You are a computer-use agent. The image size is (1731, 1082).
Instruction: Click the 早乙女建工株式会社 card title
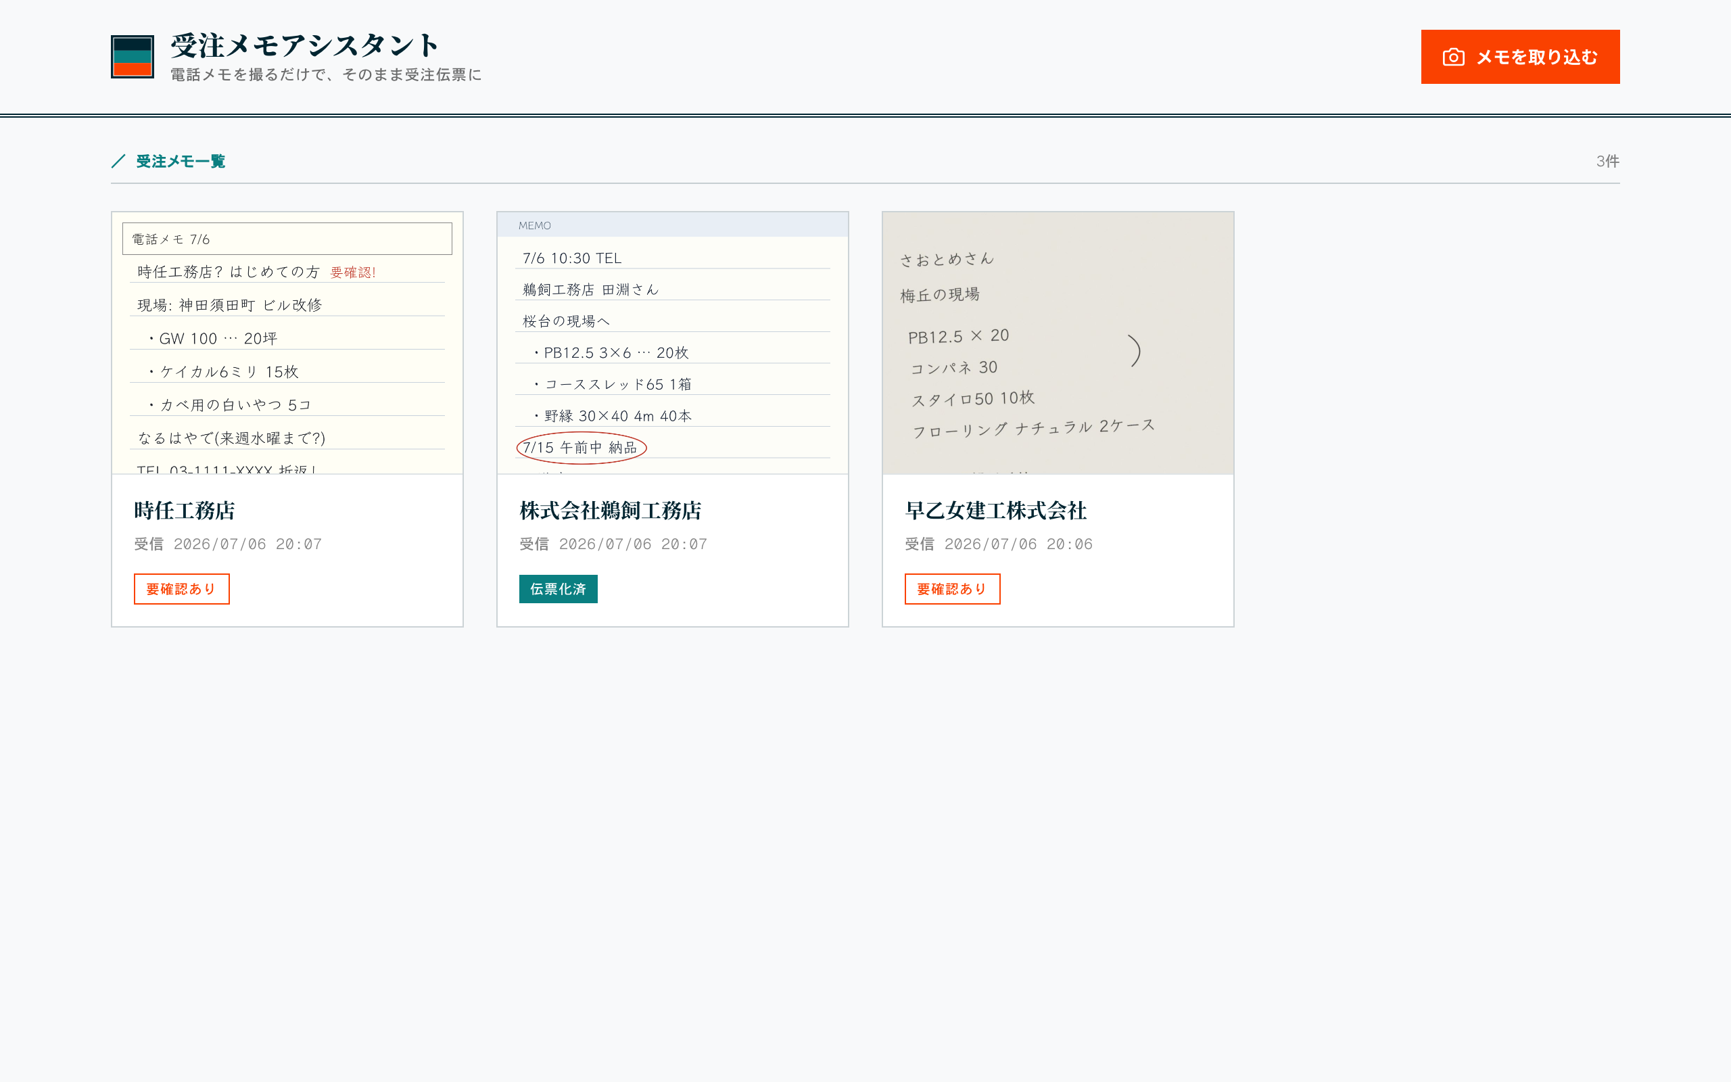pyautogui.click(x=996, y=510)
